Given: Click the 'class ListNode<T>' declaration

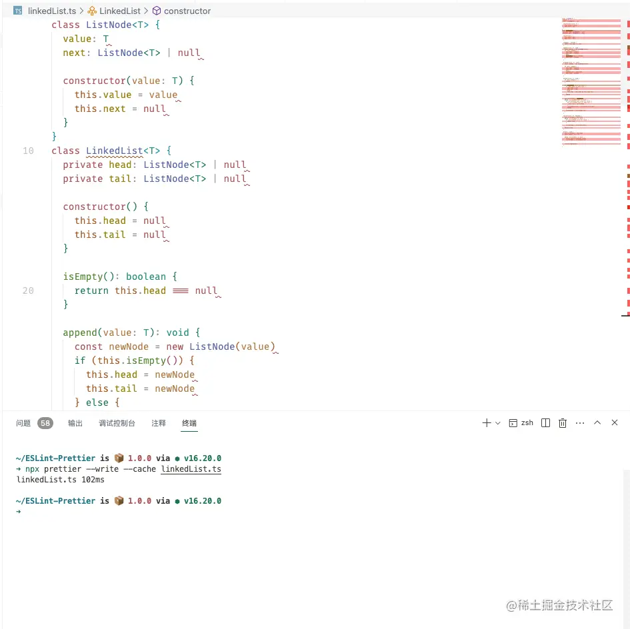Looking at the screenshot, I should (x=100, y=25).
